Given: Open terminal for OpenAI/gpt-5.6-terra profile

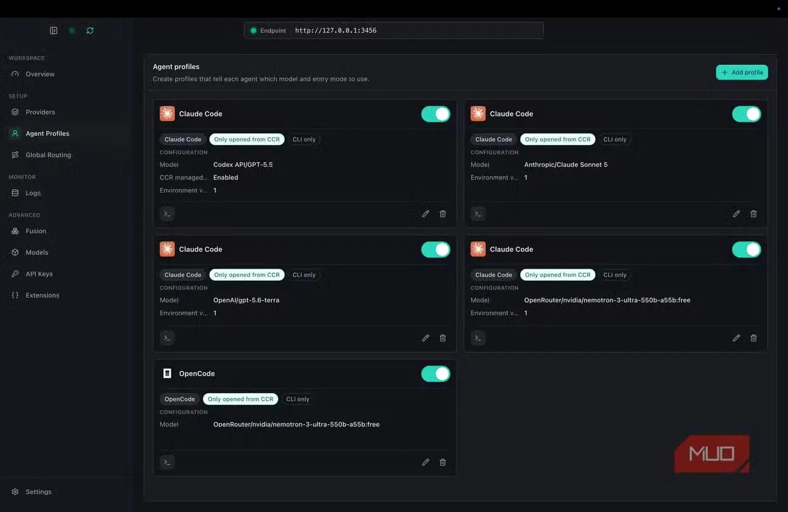Looking at the screenshot, I should [167, 338].
